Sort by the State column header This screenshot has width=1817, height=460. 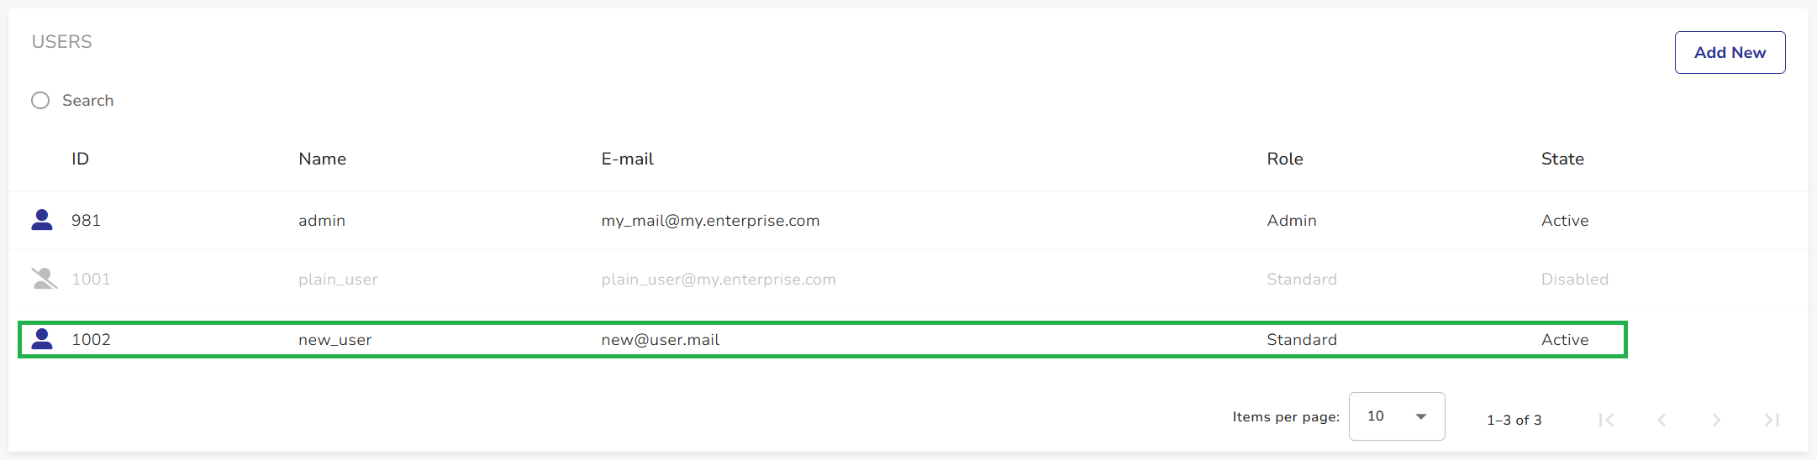(1562, 159)
